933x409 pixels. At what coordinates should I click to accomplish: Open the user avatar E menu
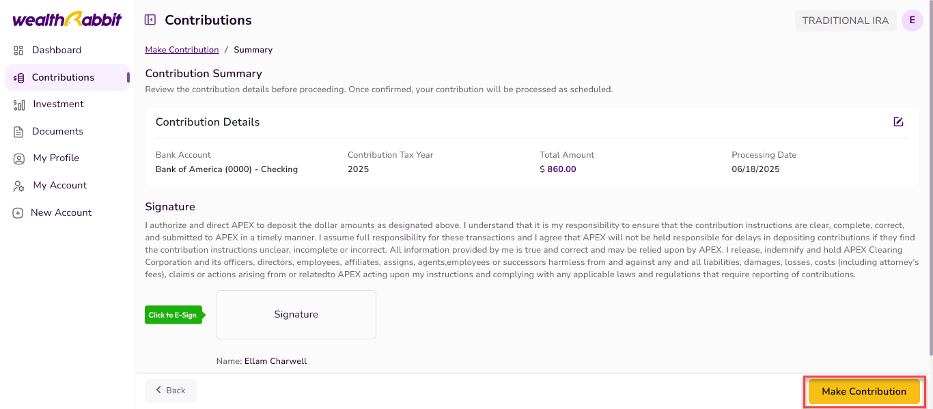912,20
